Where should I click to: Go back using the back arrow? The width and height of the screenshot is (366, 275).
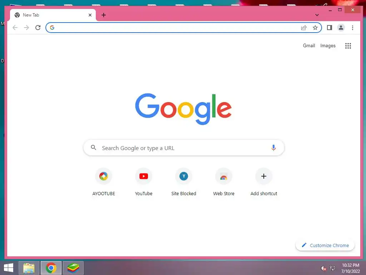click(x=15, y=28)
